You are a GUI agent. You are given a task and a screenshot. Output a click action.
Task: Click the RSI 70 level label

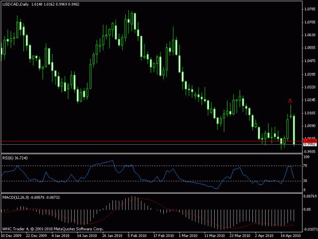coord(305,166)
